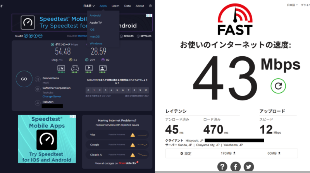The image size is (310, 173).
Task: Click View all outages on Downdetector link
Action: (x=117, y=163)
